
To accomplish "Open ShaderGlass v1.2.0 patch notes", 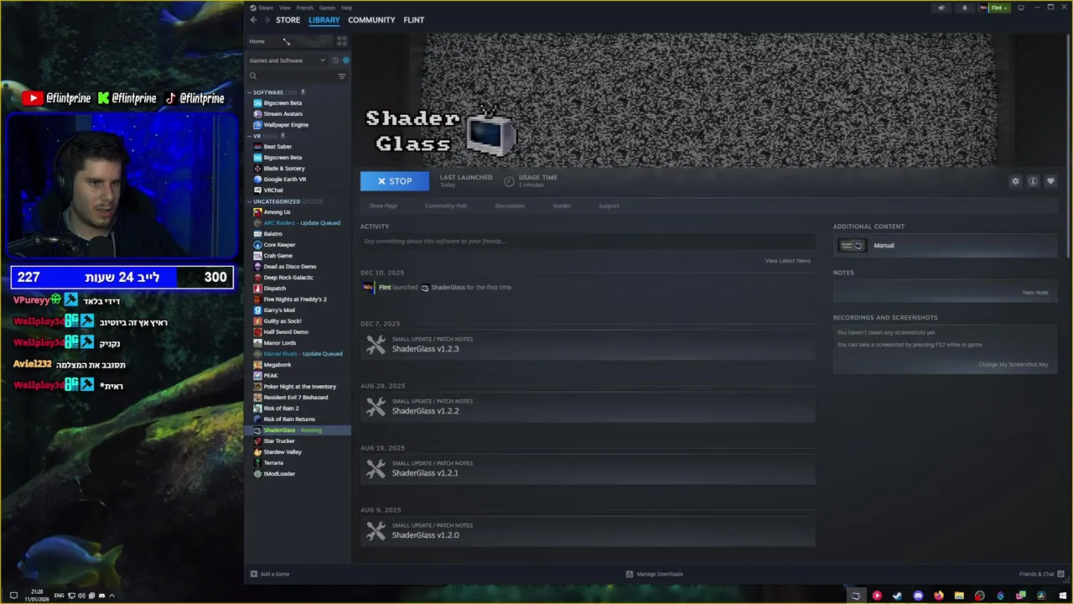I will 588,530.
